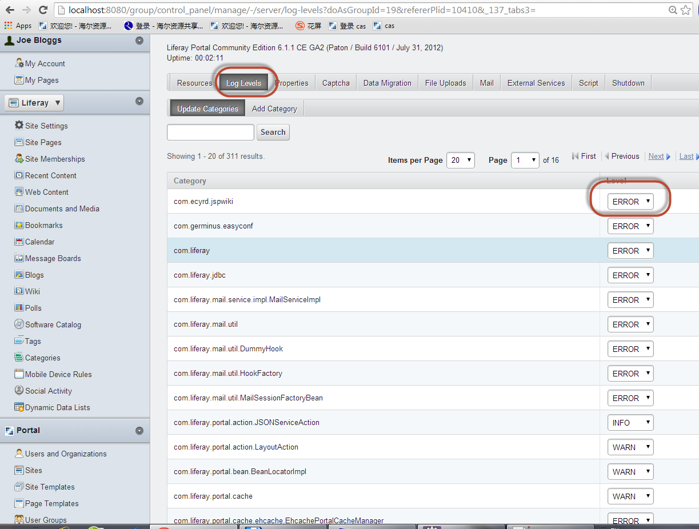This screenshot has height=529, width=699.
Task: Select the Update Categories sub-tab
Action: click(x=207, y=109)
